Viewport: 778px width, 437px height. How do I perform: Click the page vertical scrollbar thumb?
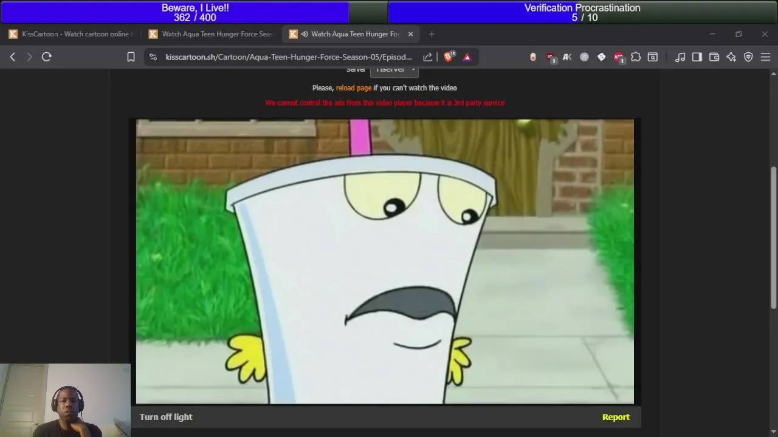[774, 237]
